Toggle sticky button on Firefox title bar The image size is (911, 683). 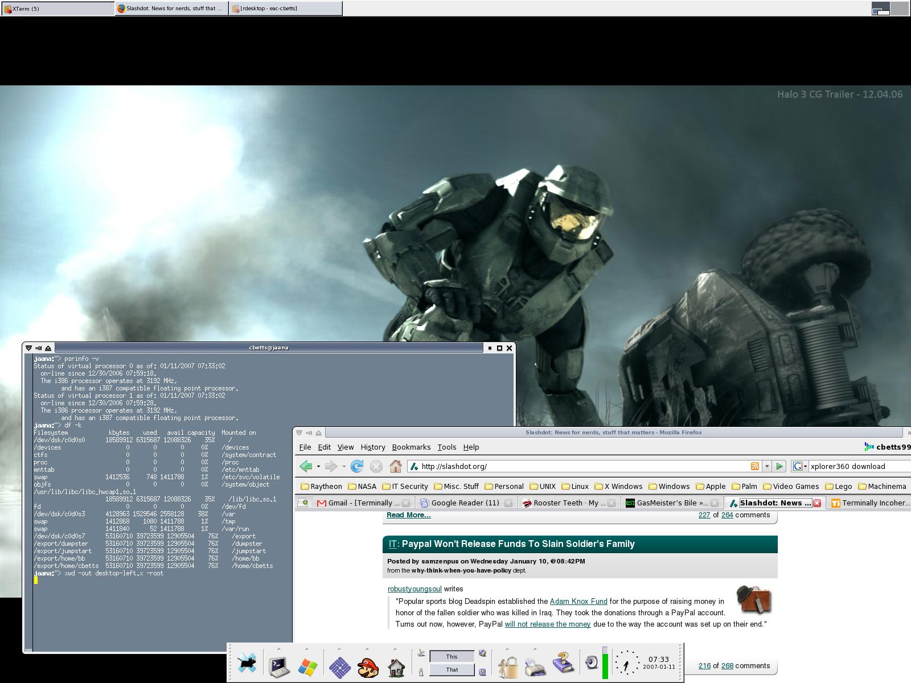(309, 433)
